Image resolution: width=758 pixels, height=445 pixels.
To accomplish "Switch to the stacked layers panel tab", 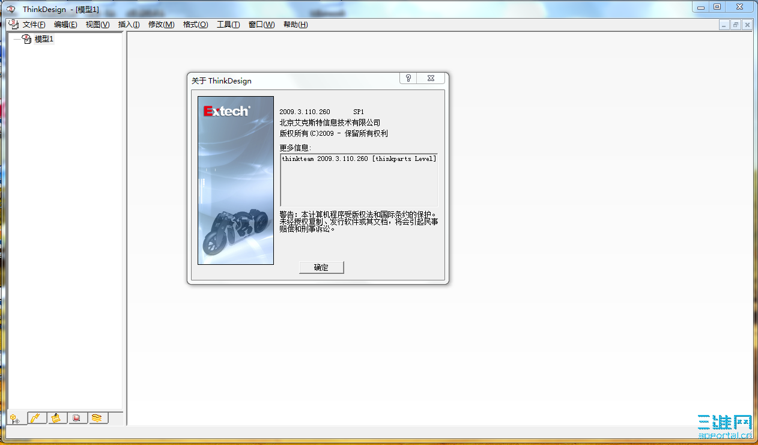I will click(98, 418).
